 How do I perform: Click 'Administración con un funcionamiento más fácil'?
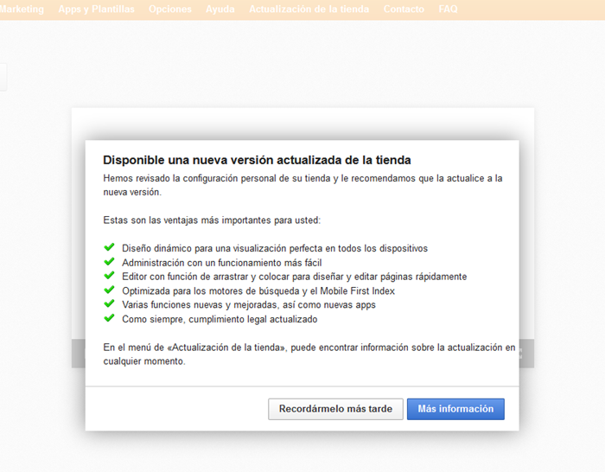click(x=222, y=263)
